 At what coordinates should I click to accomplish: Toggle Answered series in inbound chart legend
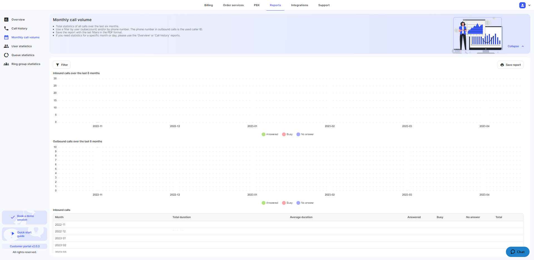coord(270,134)
